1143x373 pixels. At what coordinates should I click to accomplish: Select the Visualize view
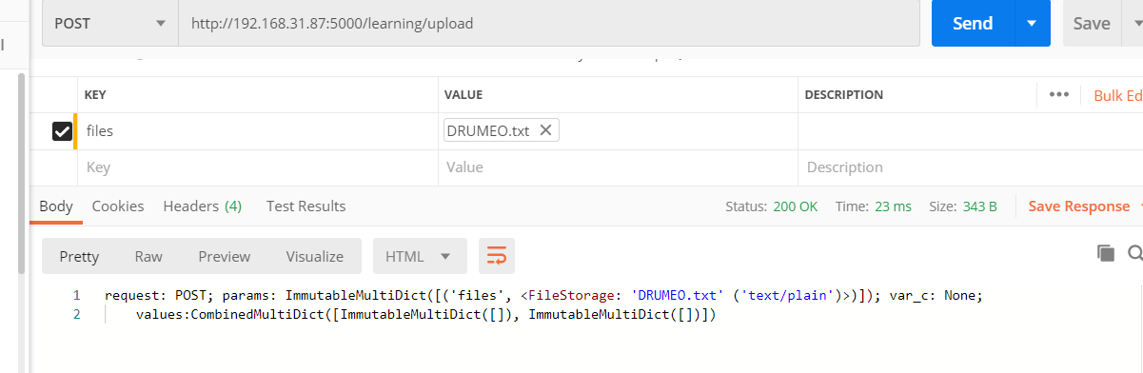[315, 256]
